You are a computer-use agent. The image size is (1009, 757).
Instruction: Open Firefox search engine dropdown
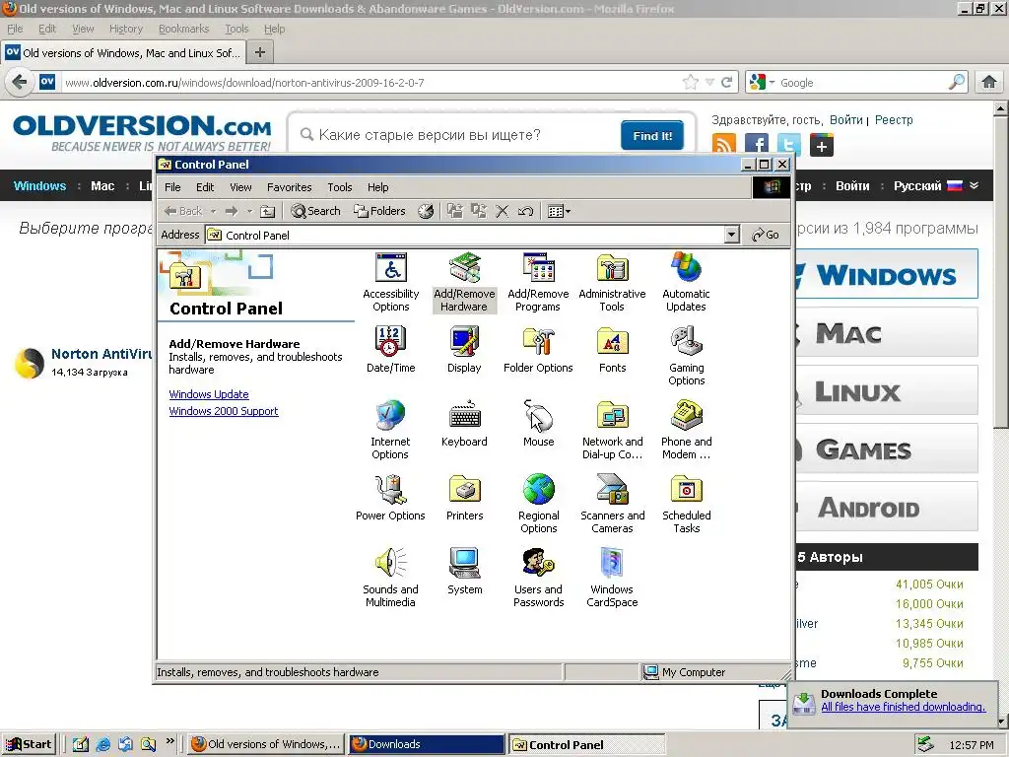coord(772,83)
